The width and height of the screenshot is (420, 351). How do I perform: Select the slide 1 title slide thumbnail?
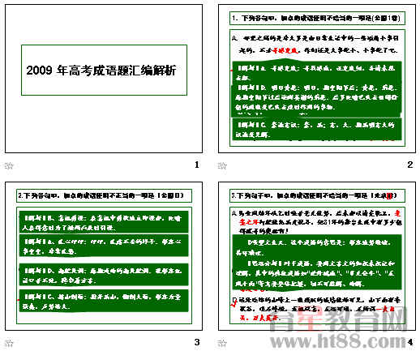(x=104, y=79)
